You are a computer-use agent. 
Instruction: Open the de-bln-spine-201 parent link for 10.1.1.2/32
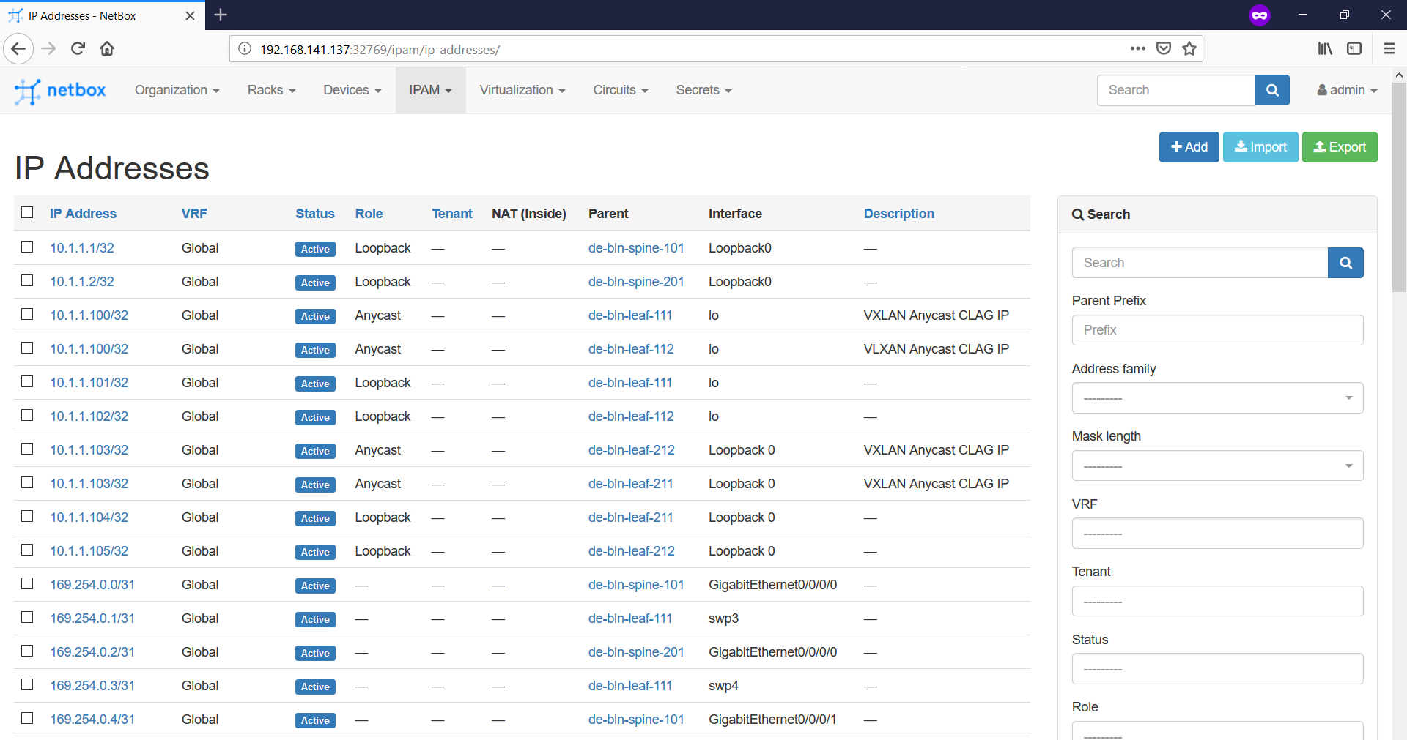(635, 282)
